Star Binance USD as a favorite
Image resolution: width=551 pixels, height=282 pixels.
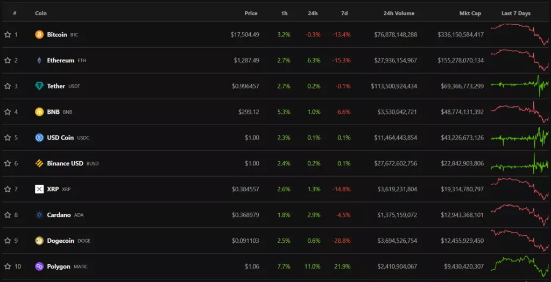coord(8,163)
